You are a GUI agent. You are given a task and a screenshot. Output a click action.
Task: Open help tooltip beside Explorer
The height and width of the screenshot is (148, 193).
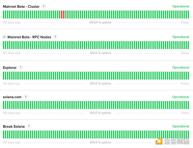(21, 67)
